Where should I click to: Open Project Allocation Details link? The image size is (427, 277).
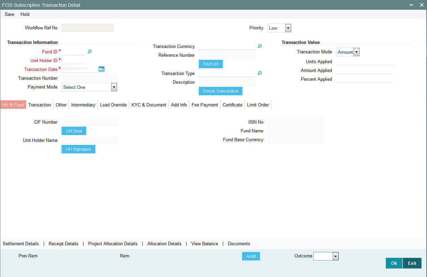coord(113,244)
